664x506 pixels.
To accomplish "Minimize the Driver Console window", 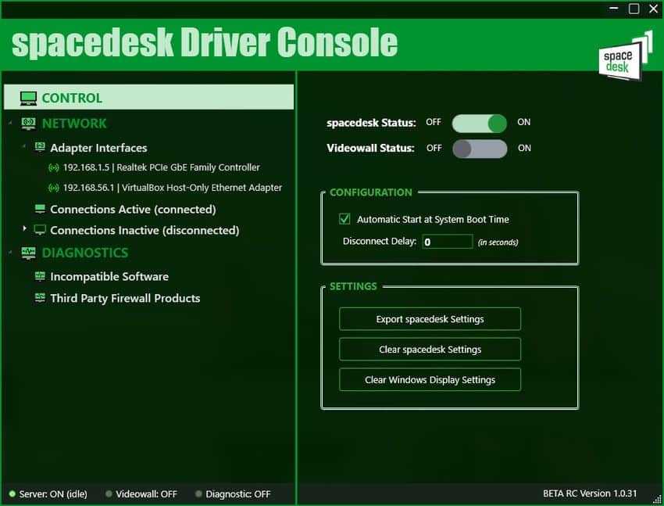I will (x=613, y=9).
